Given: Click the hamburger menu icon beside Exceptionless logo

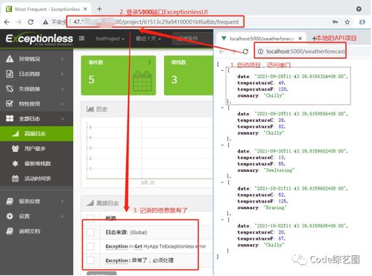Looking at the screenshot, I should point(81,39).
